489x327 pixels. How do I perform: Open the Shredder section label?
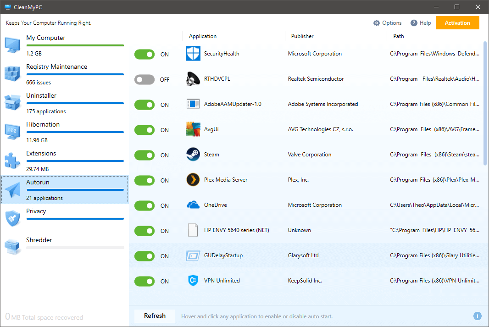(x=39, y=240)
